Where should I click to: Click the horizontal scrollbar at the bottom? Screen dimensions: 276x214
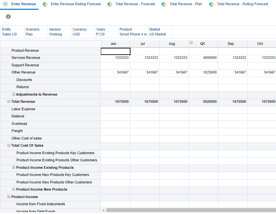[189, 211]
